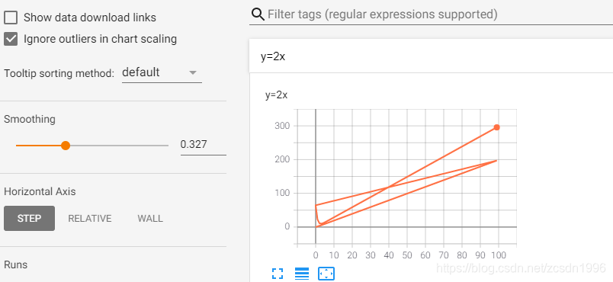Screen dimensions: 613x282
Task: Switch horizontal axis to WALL
Action: click(150, 218)
